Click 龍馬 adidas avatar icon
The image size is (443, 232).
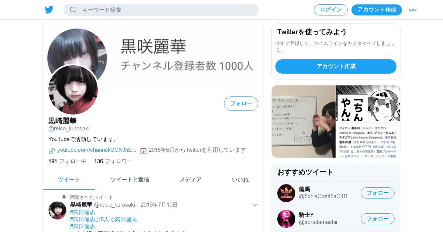point(286,193)
